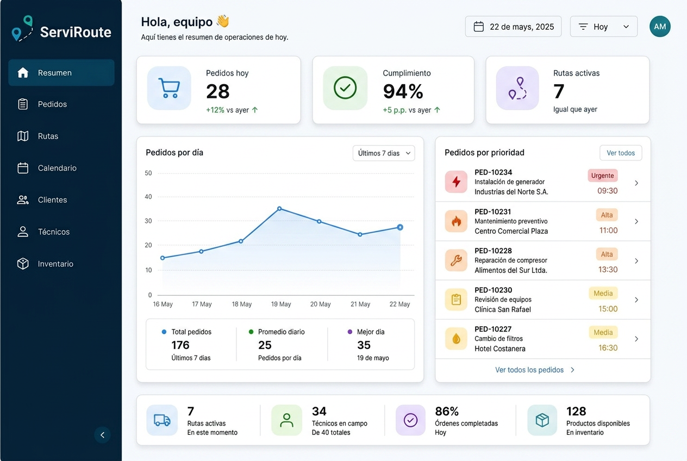The image size is (687, 461).
Task: Click the 16 May chart data point
Action: tap(163, 258)
